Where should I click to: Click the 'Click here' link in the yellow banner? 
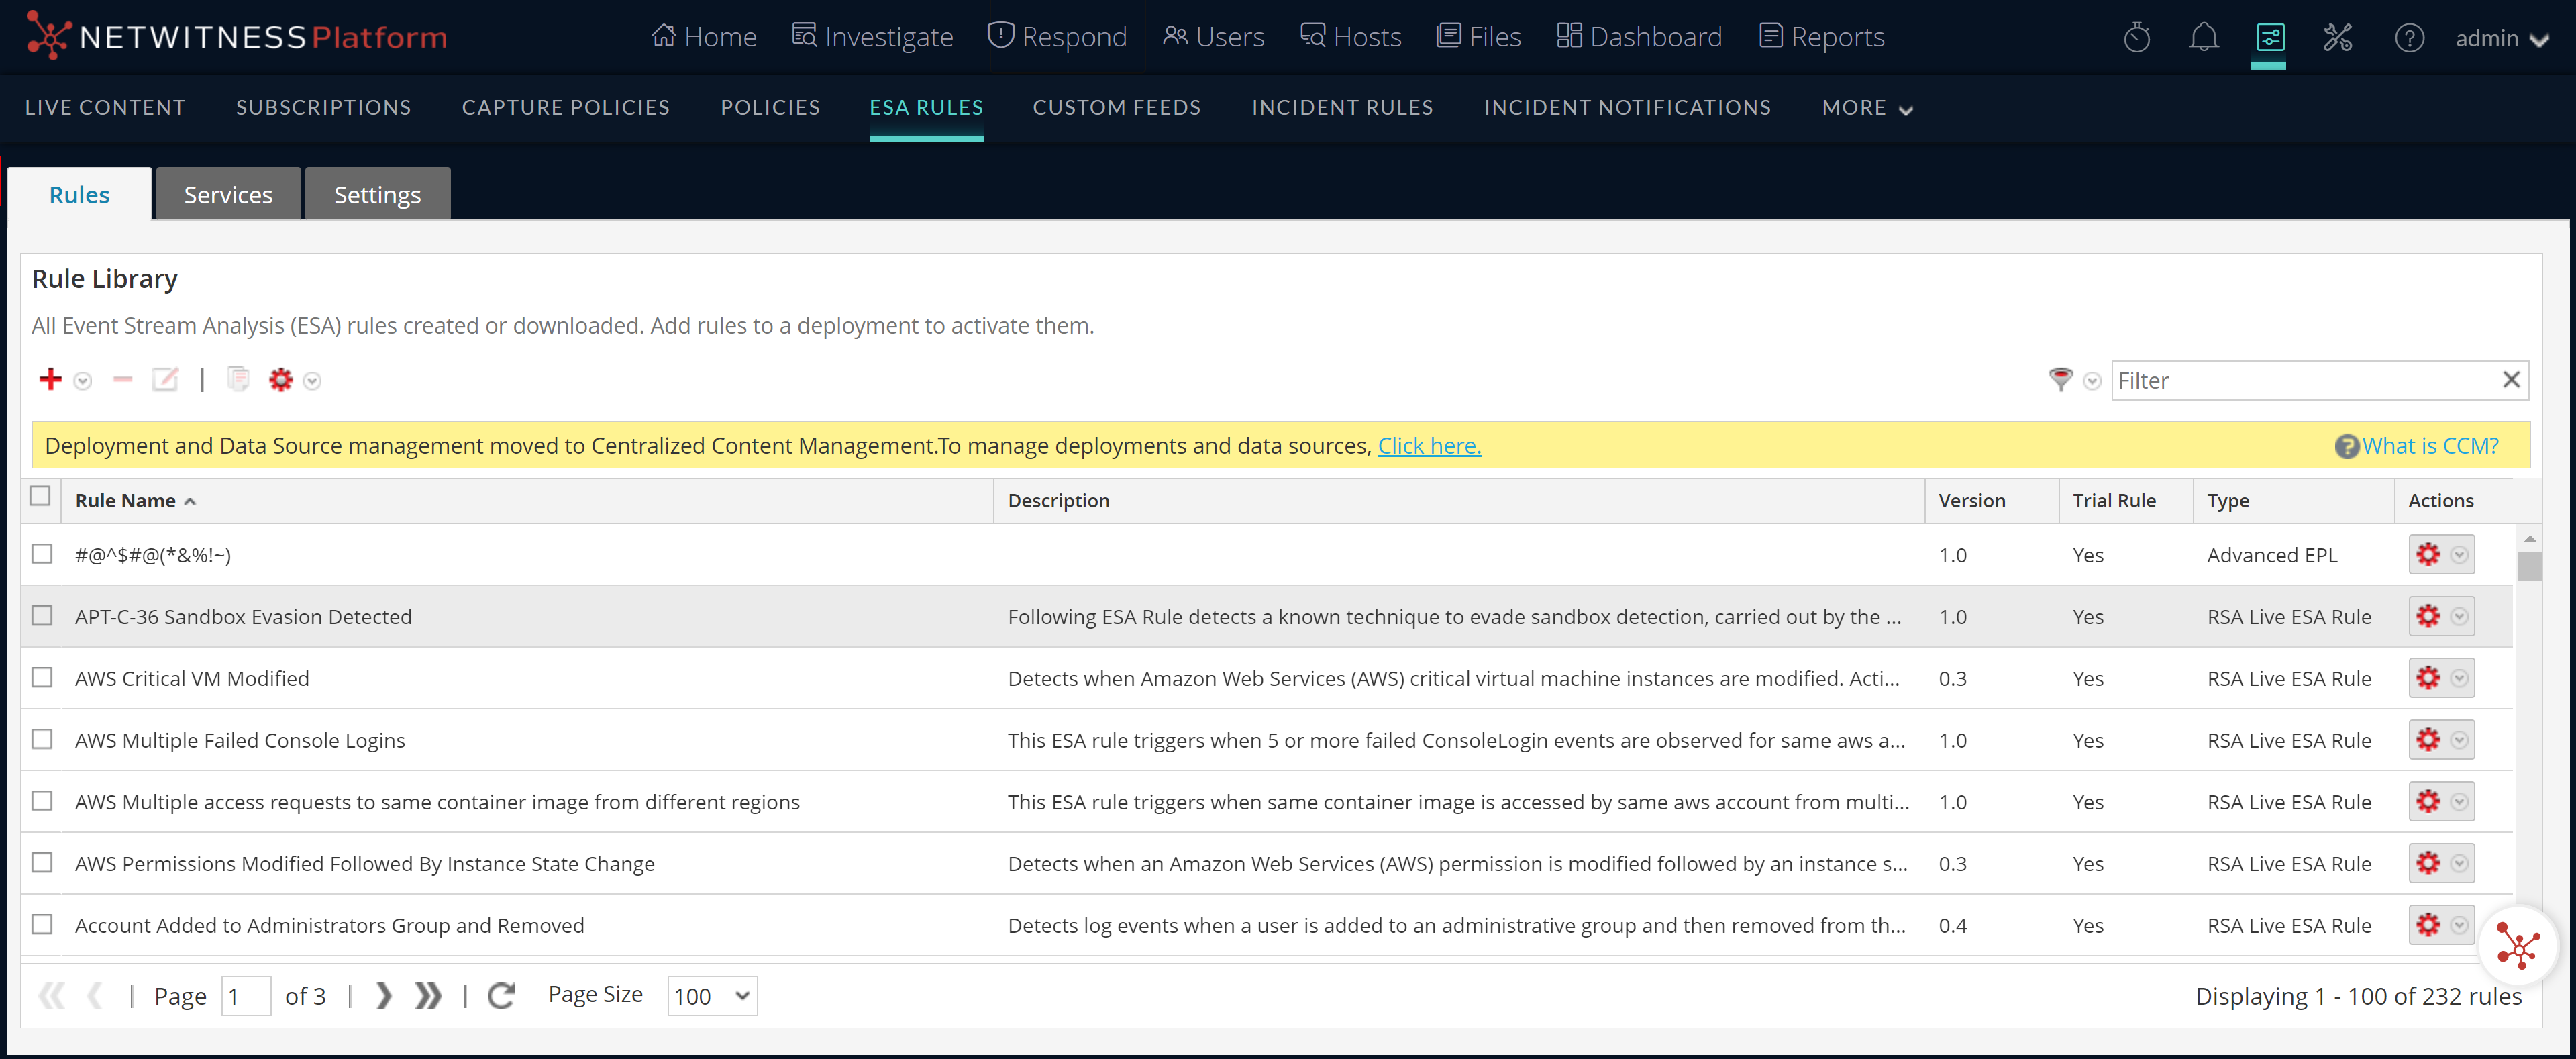tap(1429, 445)
